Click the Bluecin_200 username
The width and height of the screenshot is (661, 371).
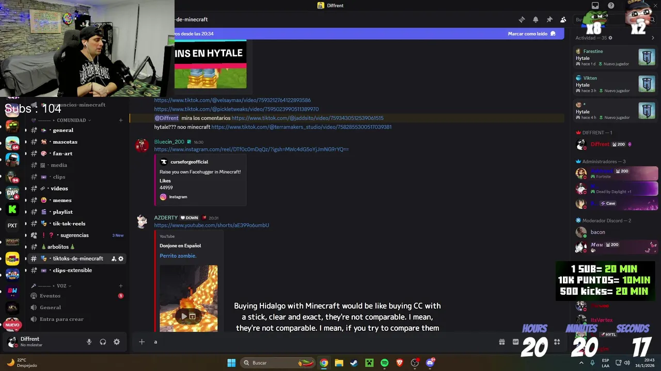click(169, 142)
